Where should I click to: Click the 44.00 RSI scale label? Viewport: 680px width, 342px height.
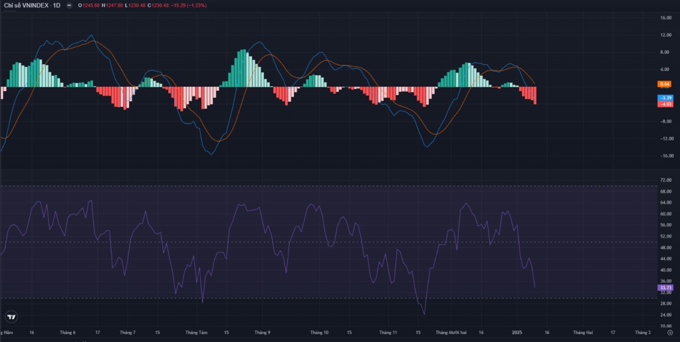(x=665, y=259)
